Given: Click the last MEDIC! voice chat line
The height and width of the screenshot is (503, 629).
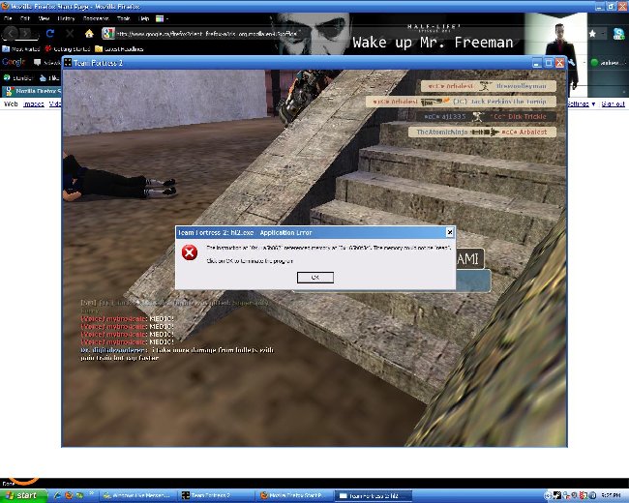Looking at the screenshot, I should [x=127, y=341].
